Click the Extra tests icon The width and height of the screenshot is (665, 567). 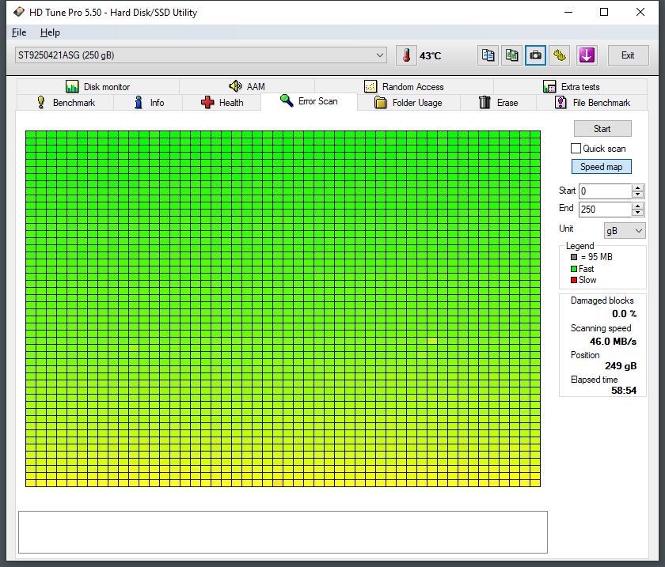coord(549,86)
